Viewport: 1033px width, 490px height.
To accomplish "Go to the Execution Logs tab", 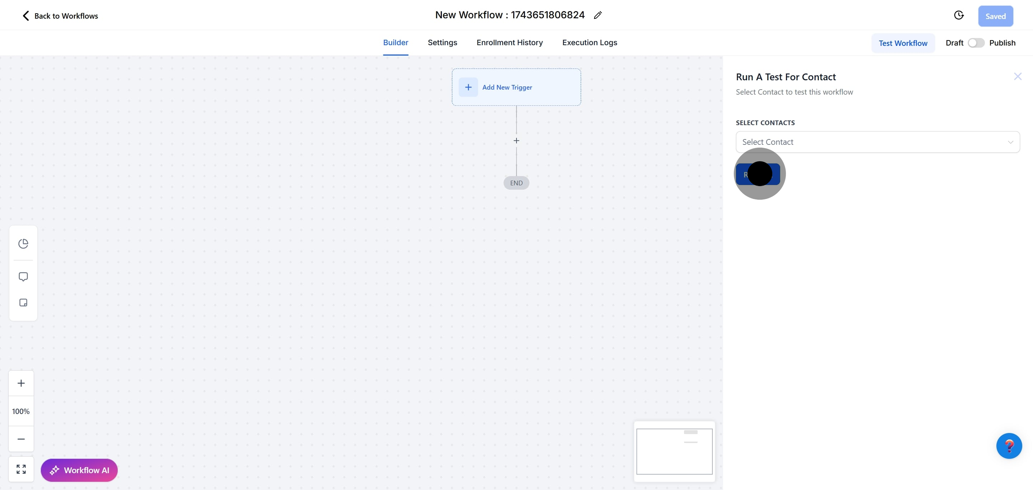I will (x=589, y=42).
